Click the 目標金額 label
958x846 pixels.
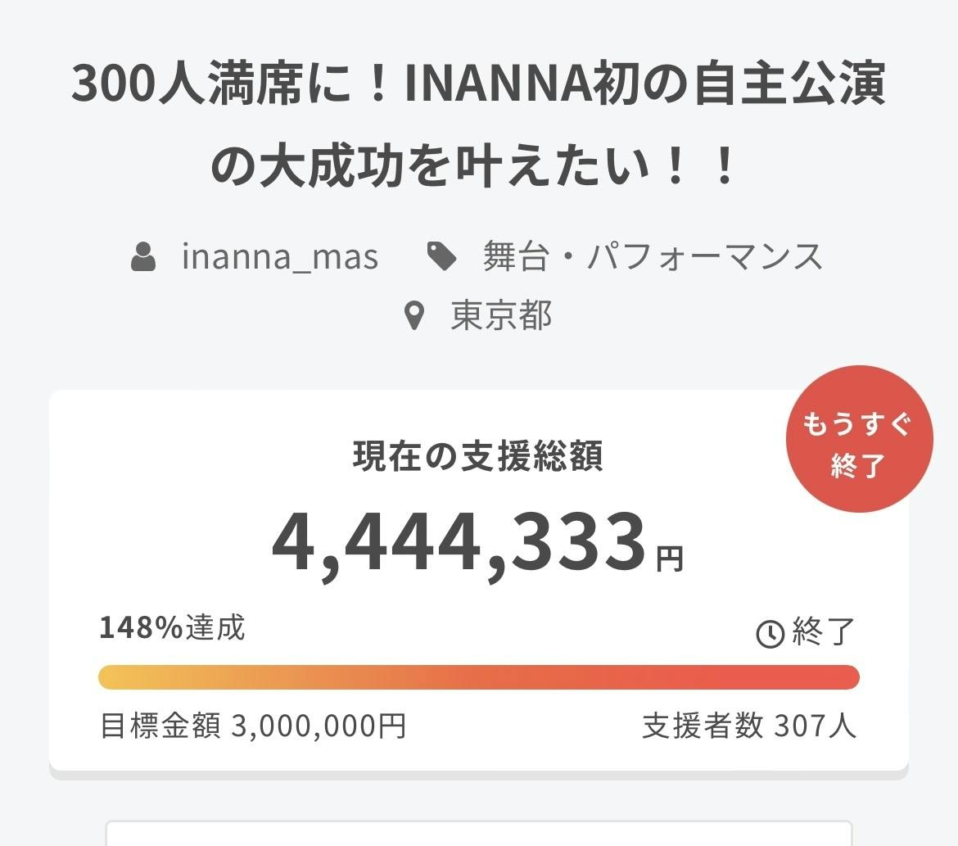pos(160,726)
